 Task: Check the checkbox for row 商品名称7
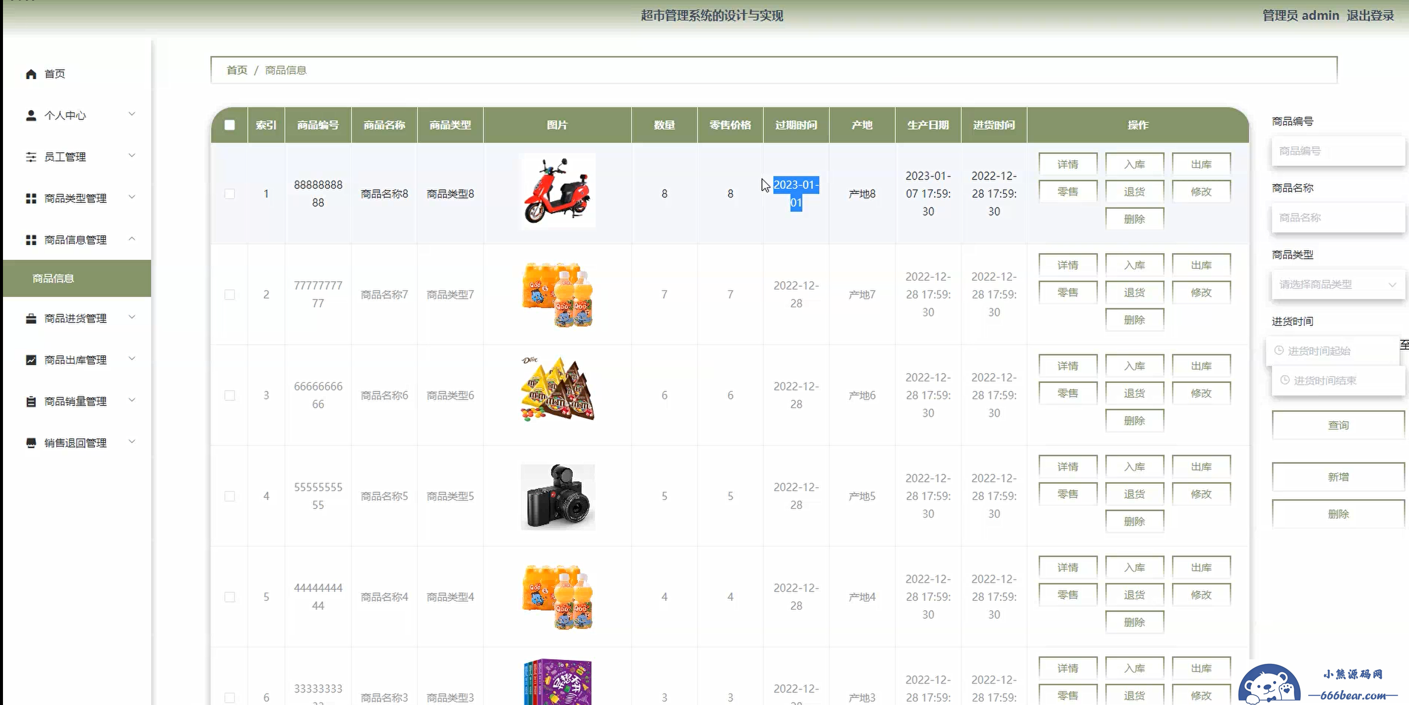tap(230, 295)
